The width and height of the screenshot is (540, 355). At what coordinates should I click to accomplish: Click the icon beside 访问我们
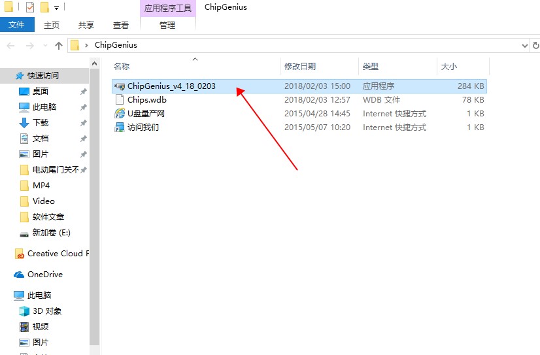coord(120,127)
